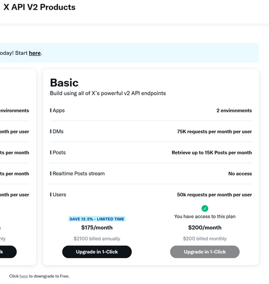Click the Users row marker icon
This screenshot has width=269, height=284.
(x=51, y=194)
